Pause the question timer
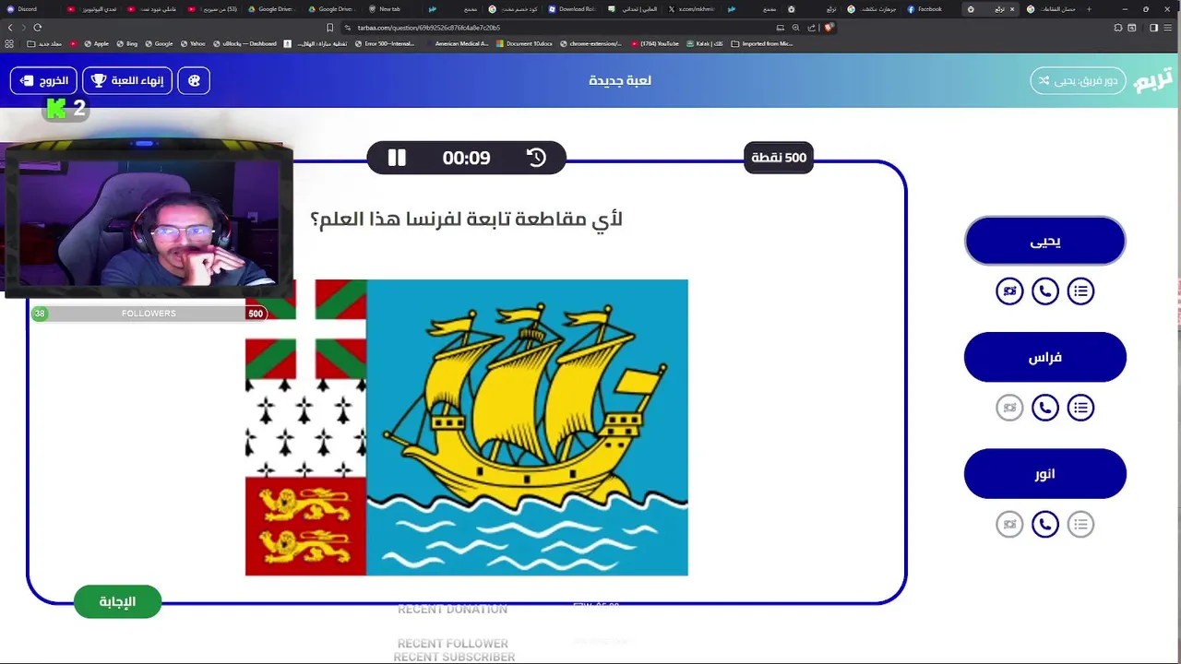The width and height of the screenshot is (1181, 664). pos(397,158)
